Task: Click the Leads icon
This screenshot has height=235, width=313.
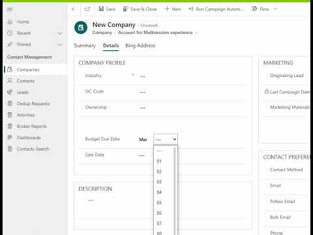Action: [x=10, y=92]
